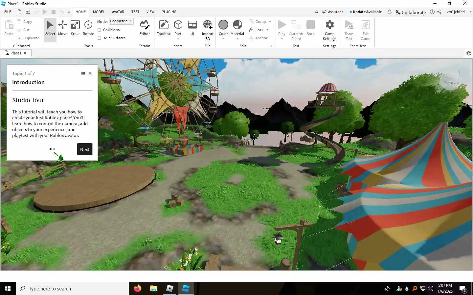The image size is (473, 295).
Task: Click the share icon in title bar
Action: tap(439, 12)
